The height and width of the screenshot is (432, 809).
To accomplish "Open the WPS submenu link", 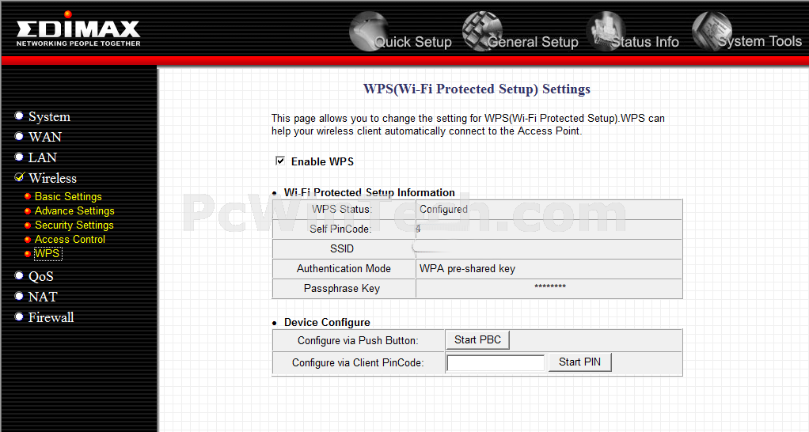I will coord(47,254).
